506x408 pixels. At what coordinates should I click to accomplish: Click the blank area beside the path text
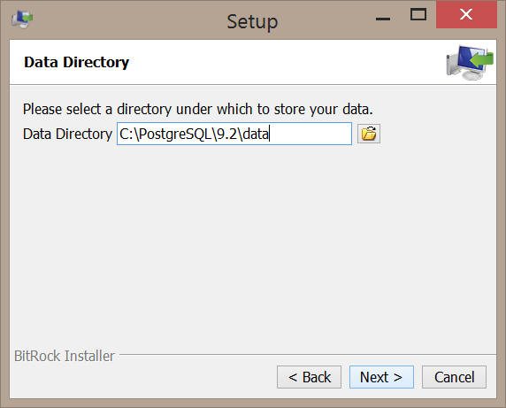[x=310, y=134]
